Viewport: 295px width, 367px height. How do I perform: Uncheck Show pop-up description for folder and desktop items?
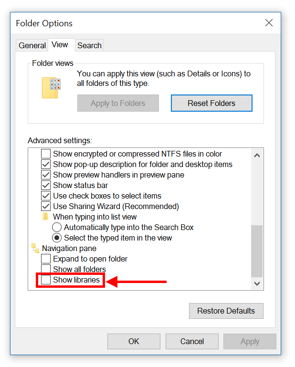pyautogui.click(x=46, y=164)
